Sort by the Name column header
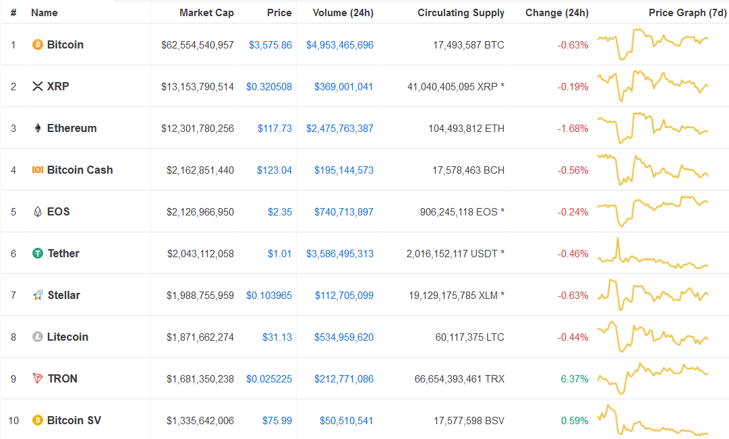This screenshot has width=729, height=439. click(x=45, y=13)
